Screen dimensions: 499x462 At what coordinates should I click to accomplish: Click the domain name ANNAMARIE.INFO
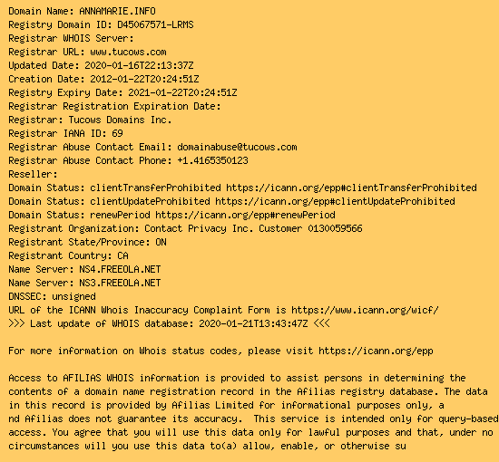117,11
